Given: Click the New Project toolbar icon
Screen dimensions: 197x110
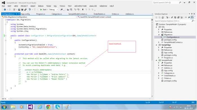Looking at the screenshot, I should pyautogui.click(x=14, y=9).
